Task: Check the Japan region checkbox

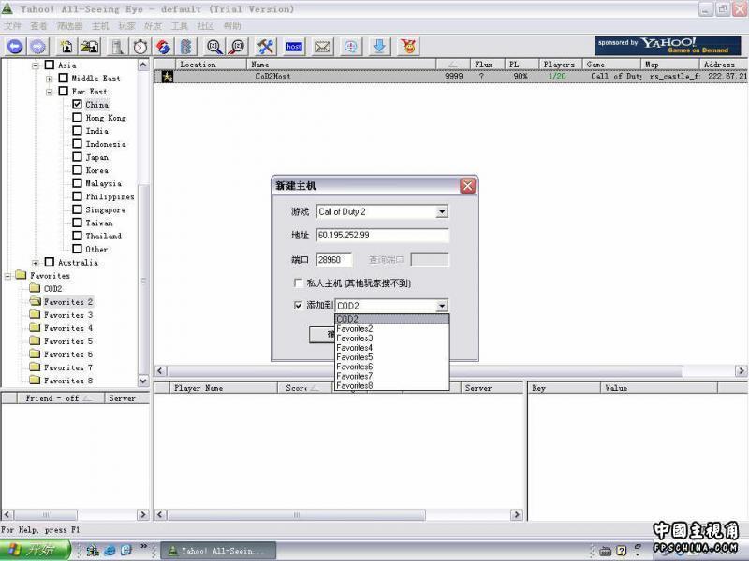Action: (77, 156)
